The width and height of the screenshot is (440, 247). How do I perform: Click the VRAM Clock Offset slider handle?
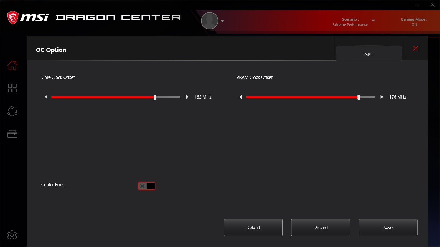click(x=359, y=97)
